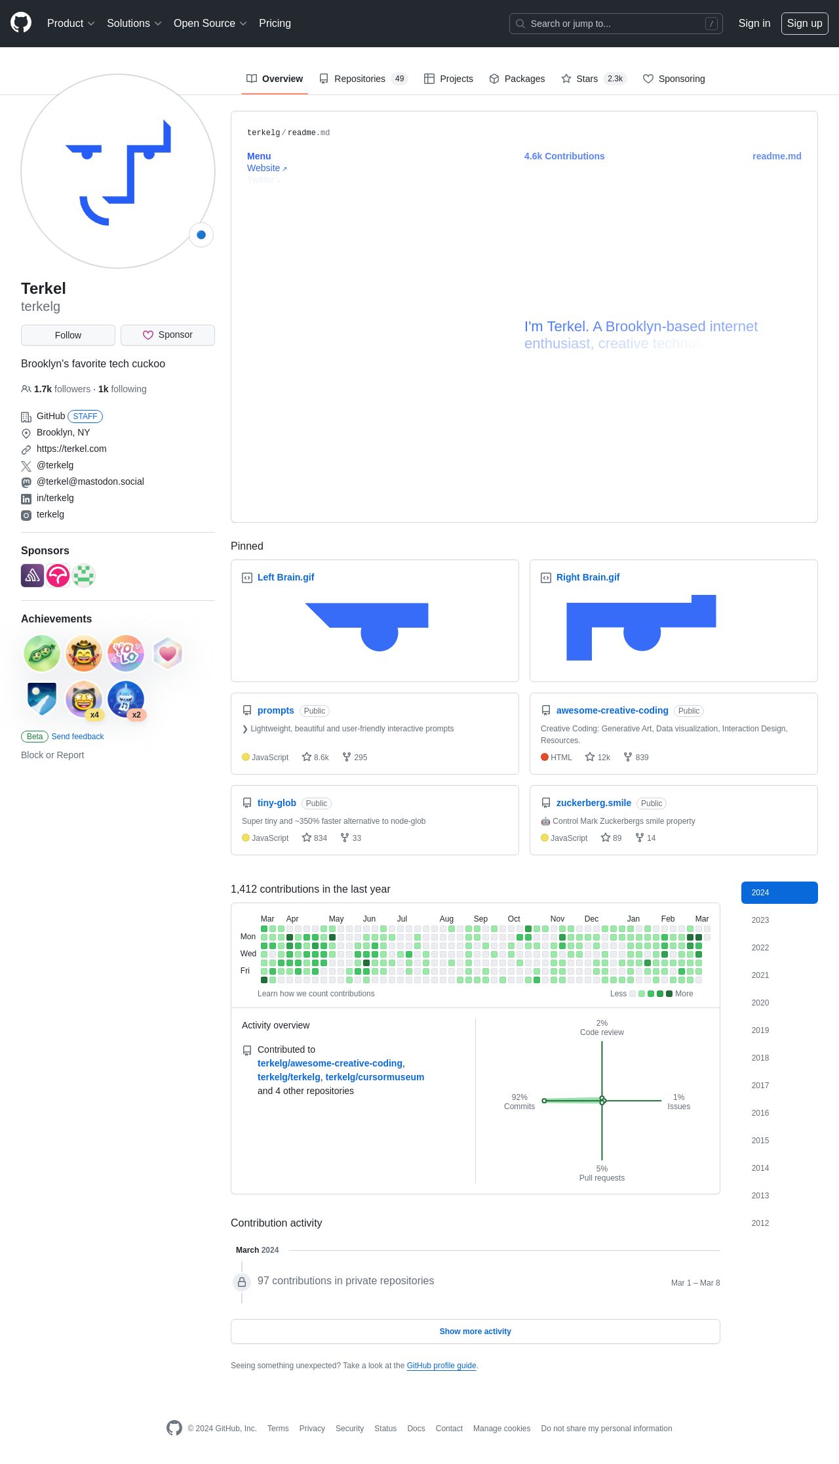
Task: Open the awesome-creative-coding repository
Action: [x=612, y=710]
